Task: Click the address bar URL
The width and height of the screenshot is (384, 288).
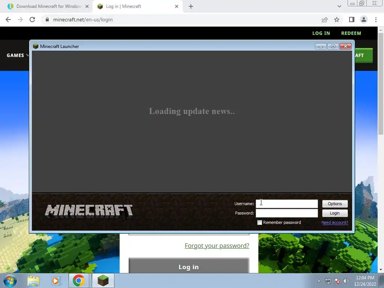Action: click(x=83, y=19)
